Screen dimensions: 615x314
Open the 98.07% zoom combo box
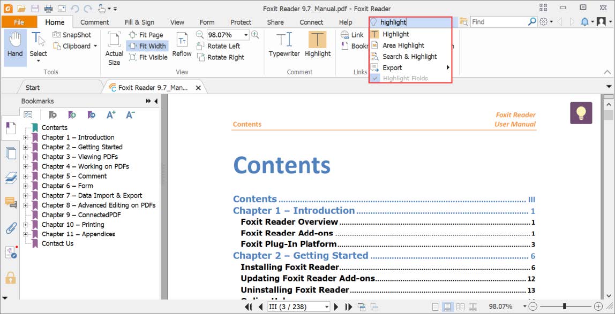click(x=228, y=35)
